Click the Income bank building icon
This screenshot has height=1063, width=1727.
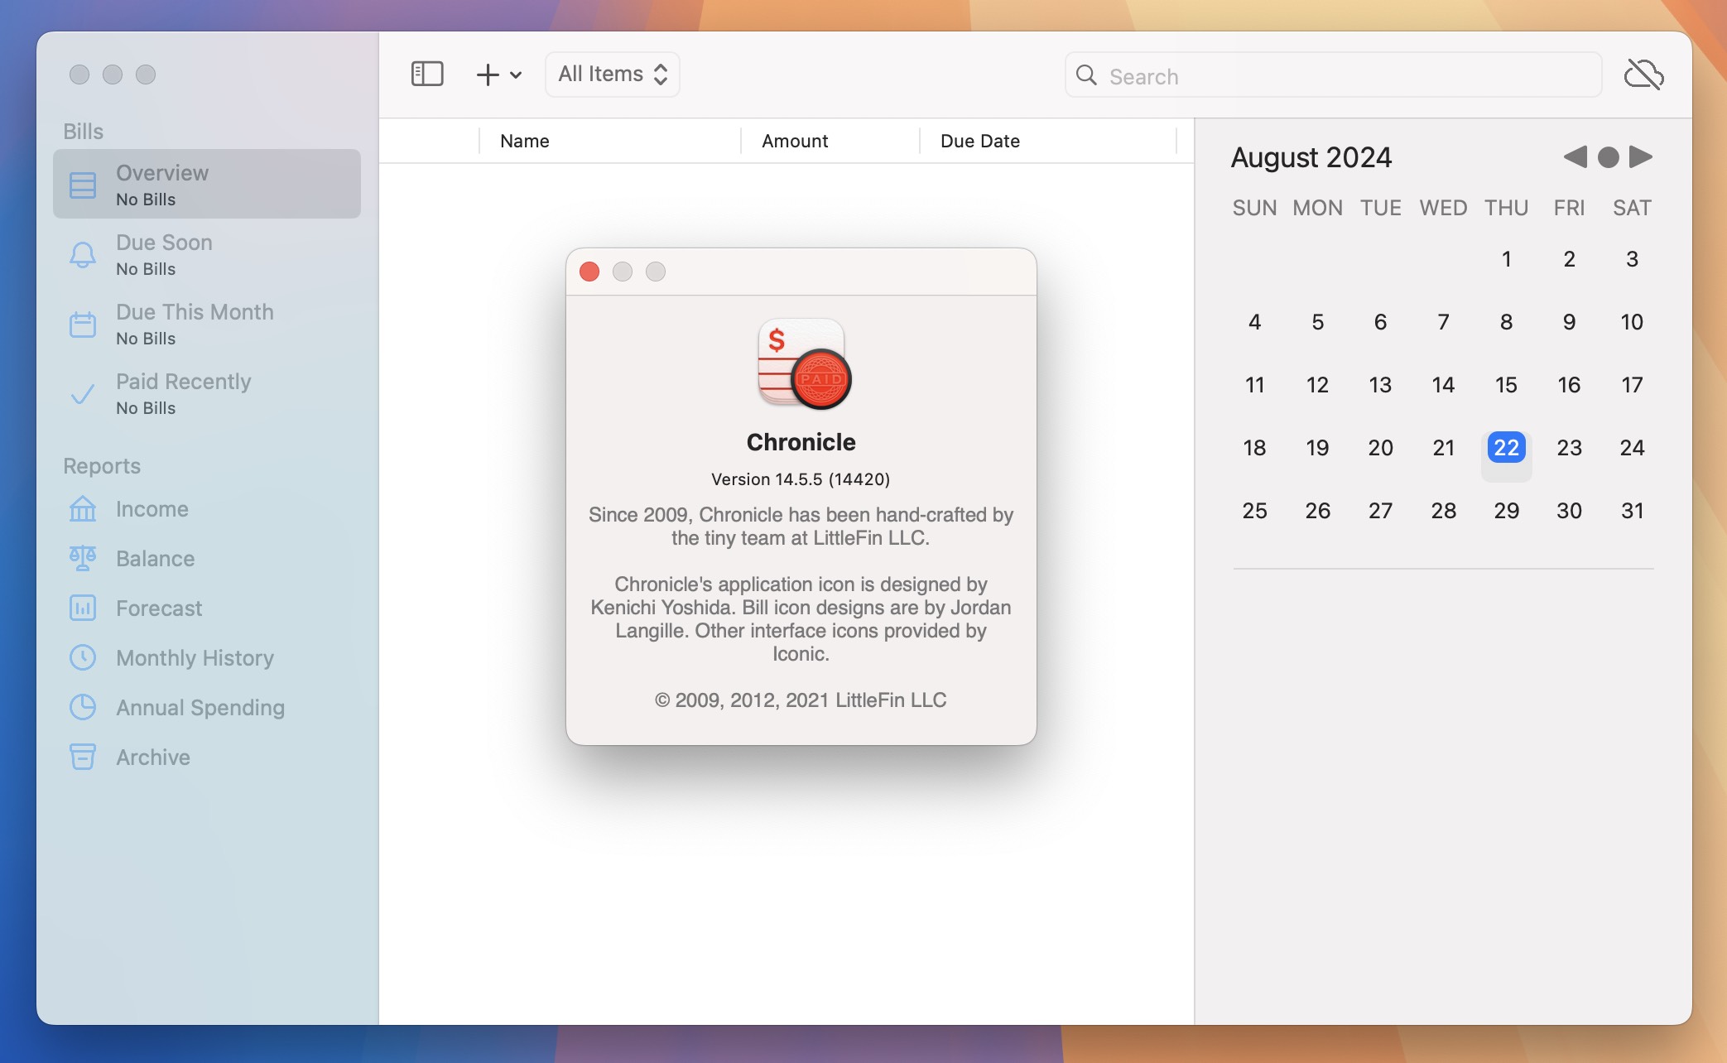(83, 508)
